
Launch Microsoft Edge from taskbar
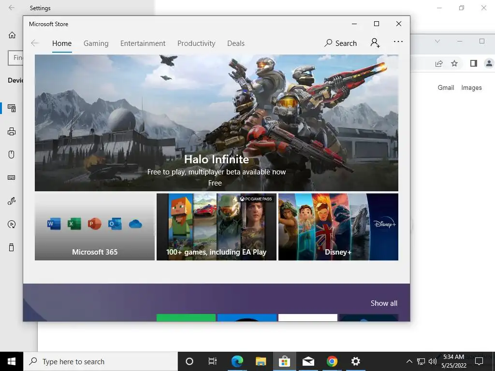pyautogui.click(x=237, y=361)
